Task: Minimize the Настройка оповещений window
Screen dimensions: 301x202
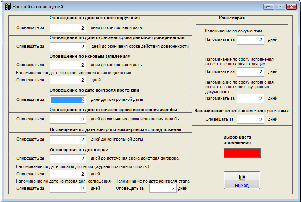Action: (x=268, y=7)
